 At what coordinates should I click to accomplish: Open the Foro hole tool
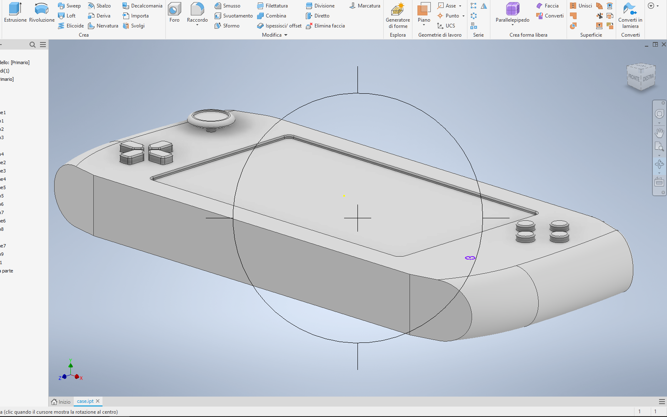click(175, 12)
